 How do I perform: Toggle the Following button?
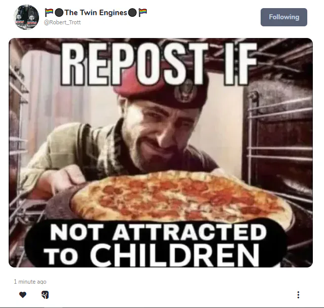(284, 17)
